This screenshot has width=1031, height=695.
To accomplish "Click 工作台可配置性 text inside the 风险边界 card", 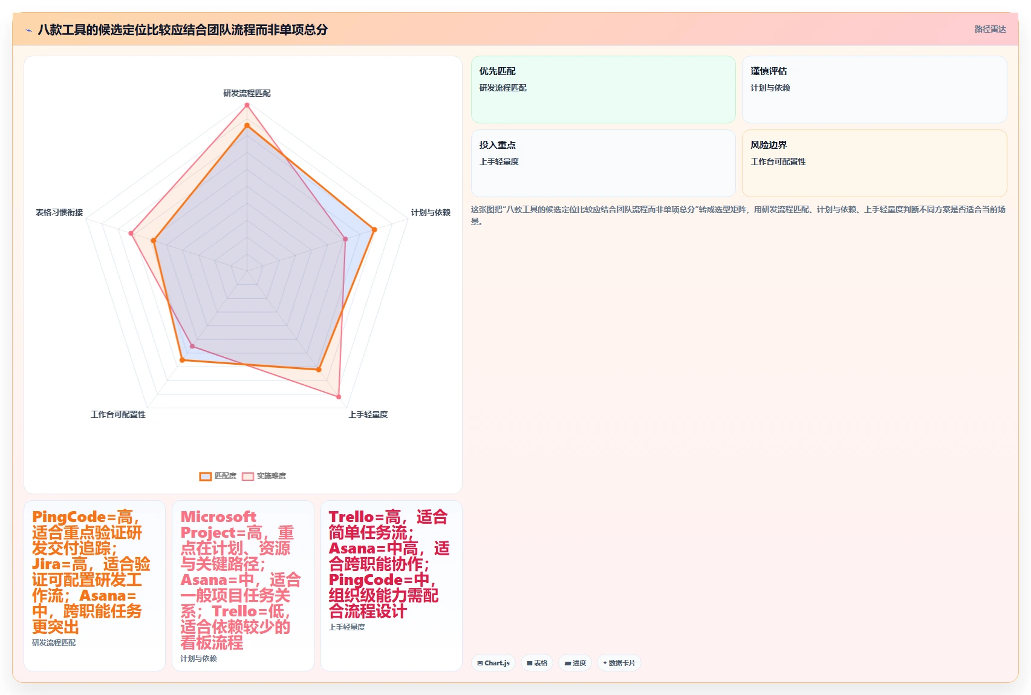I will point(778,162).
